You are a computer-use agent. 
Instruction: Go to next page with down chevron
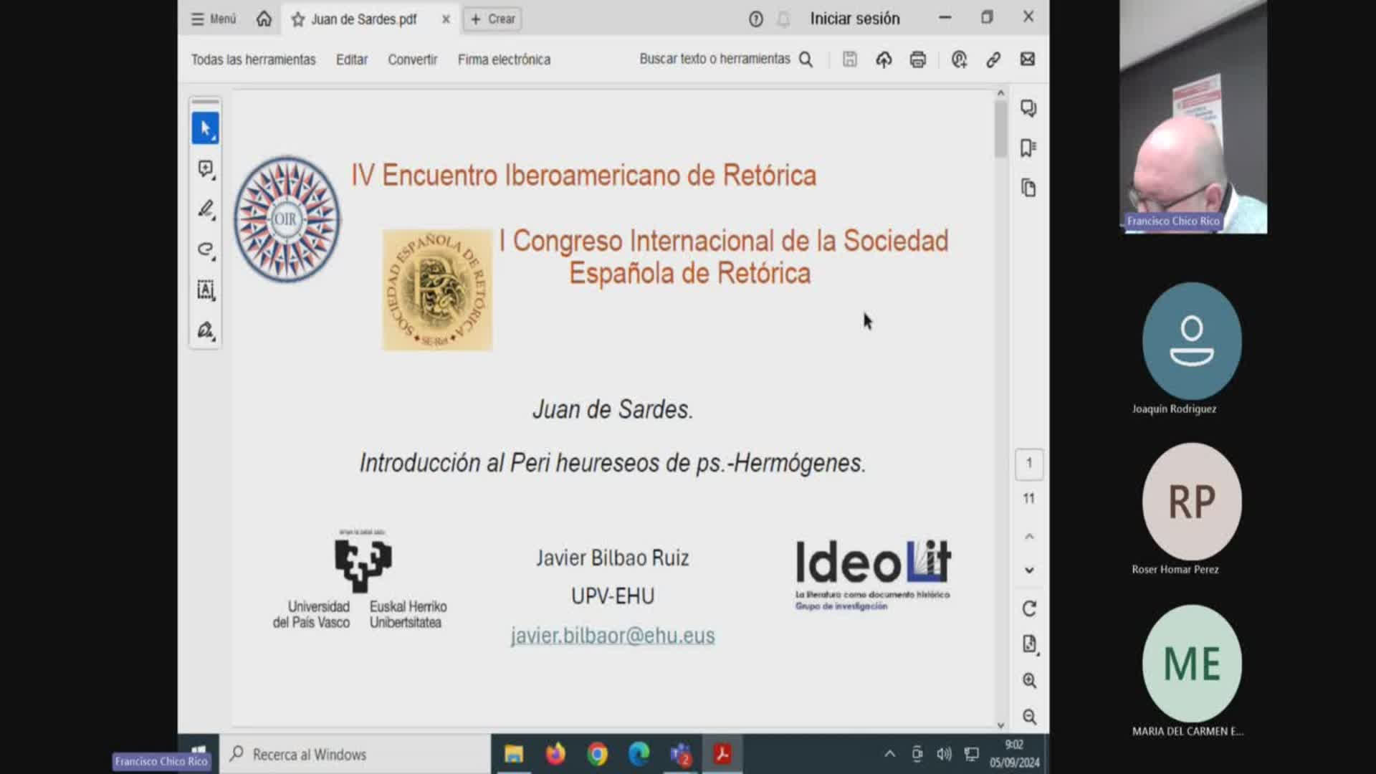click(x=1029, y=570)
